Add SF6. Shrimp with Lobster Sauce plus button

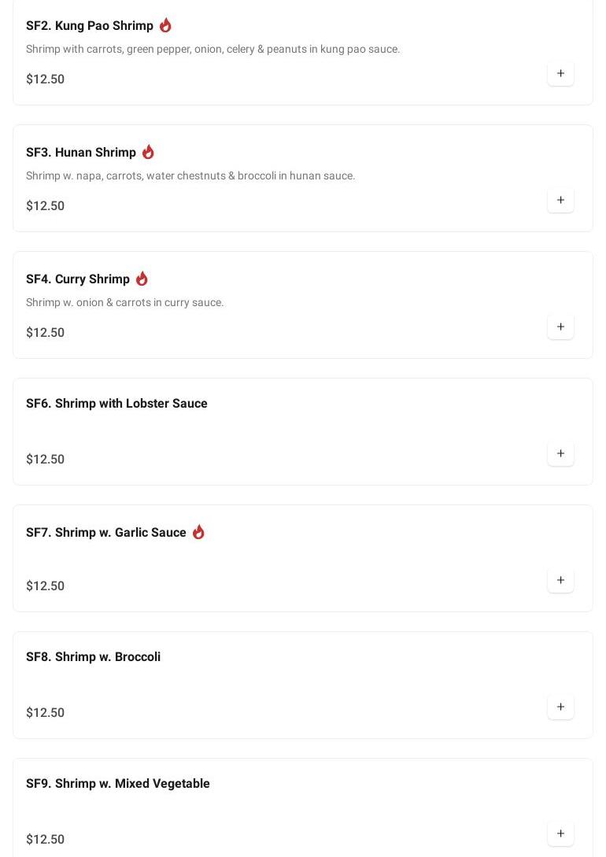click(x=560, y=453)
